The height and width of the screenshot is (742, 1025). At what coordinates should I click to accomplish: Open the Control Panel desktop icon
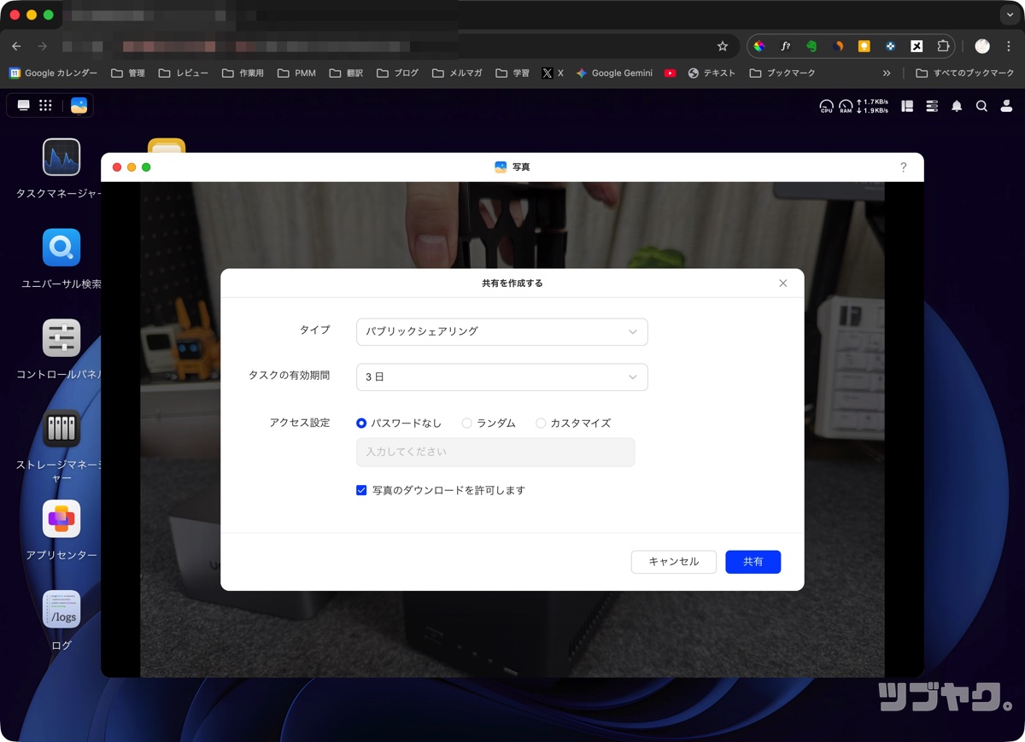tap(61, 338)
